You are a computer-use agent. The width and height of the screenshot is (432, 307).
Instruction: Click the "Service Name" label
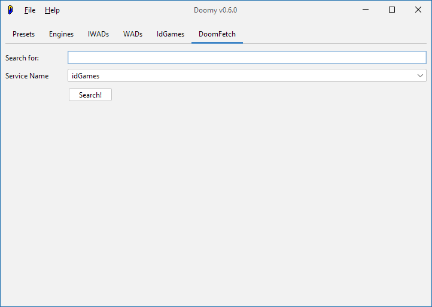[x=27, y=76]
